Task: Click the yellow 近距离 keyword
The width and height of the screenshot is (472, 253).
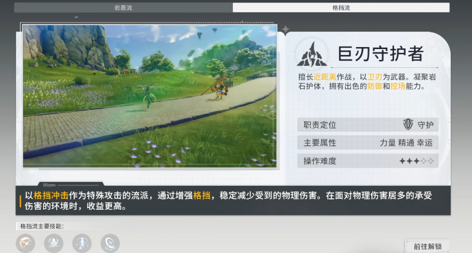Action: pos(325,77)
